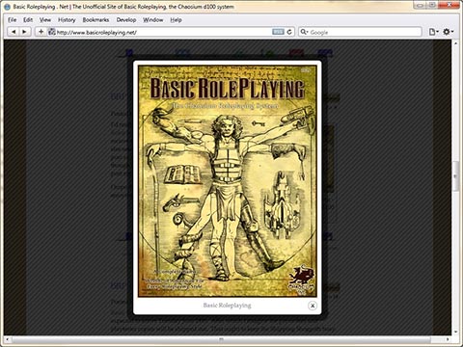
Task: Click the horizontal scrollbar thumb
Action: pyautogui.click(x=221, y=339)
